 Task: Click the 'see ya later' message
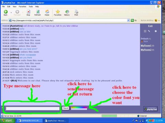pos(25,32)
